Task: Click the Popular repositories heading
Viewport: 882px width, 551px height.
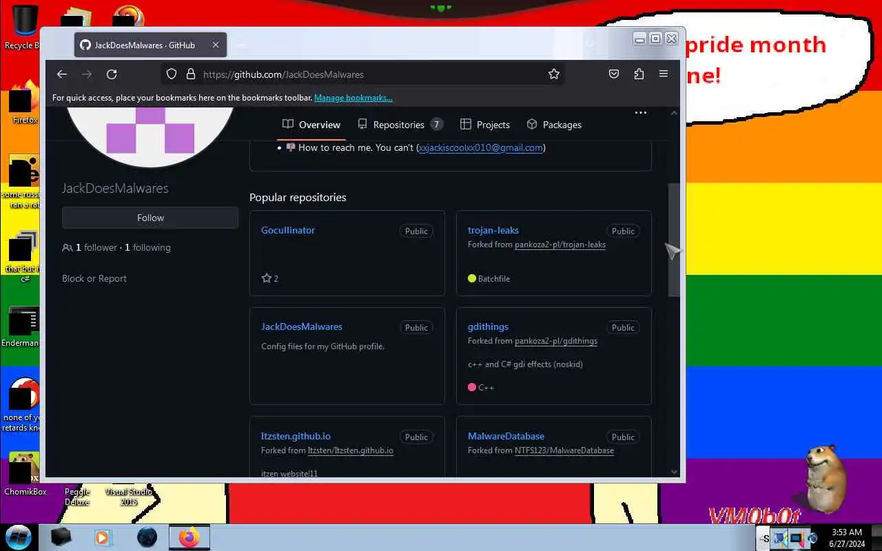Action: [x=298, y=197]
